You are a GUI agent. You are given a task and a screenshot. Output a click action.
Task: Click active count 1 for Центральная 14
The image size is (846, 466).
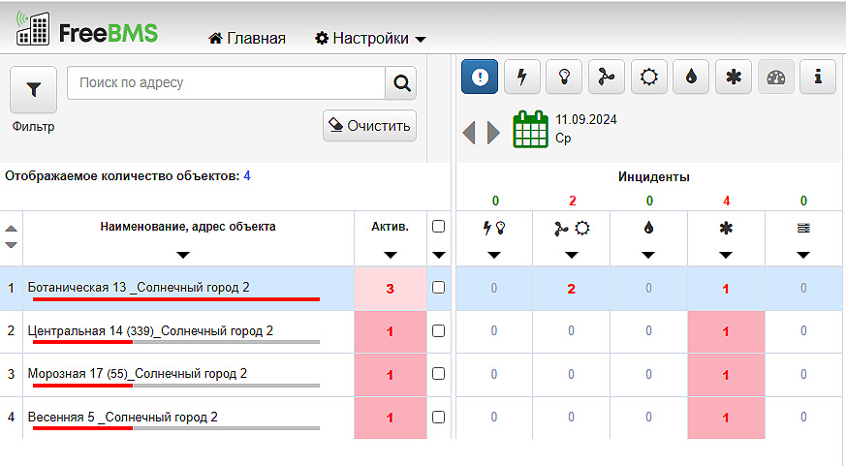click(x=391, y=331)
